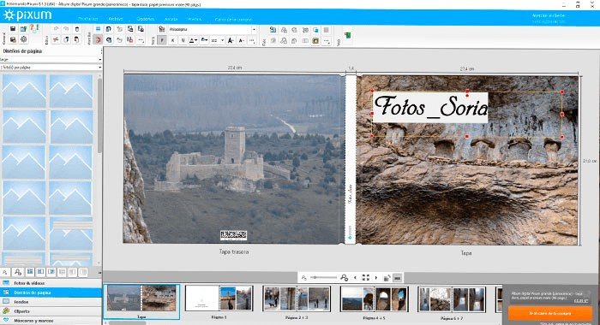Switch to Fondos tab
The image size is (600, 325).
pyautogui.click(x=51, y=302)
